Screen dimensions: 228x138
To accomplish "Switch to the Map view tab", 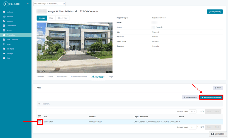I will click(x=51, y=18).
